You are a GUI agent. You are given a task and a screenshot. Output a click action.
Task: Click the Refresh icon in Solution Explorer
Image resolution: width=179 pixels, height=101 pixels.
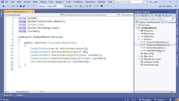coord(160,15)
